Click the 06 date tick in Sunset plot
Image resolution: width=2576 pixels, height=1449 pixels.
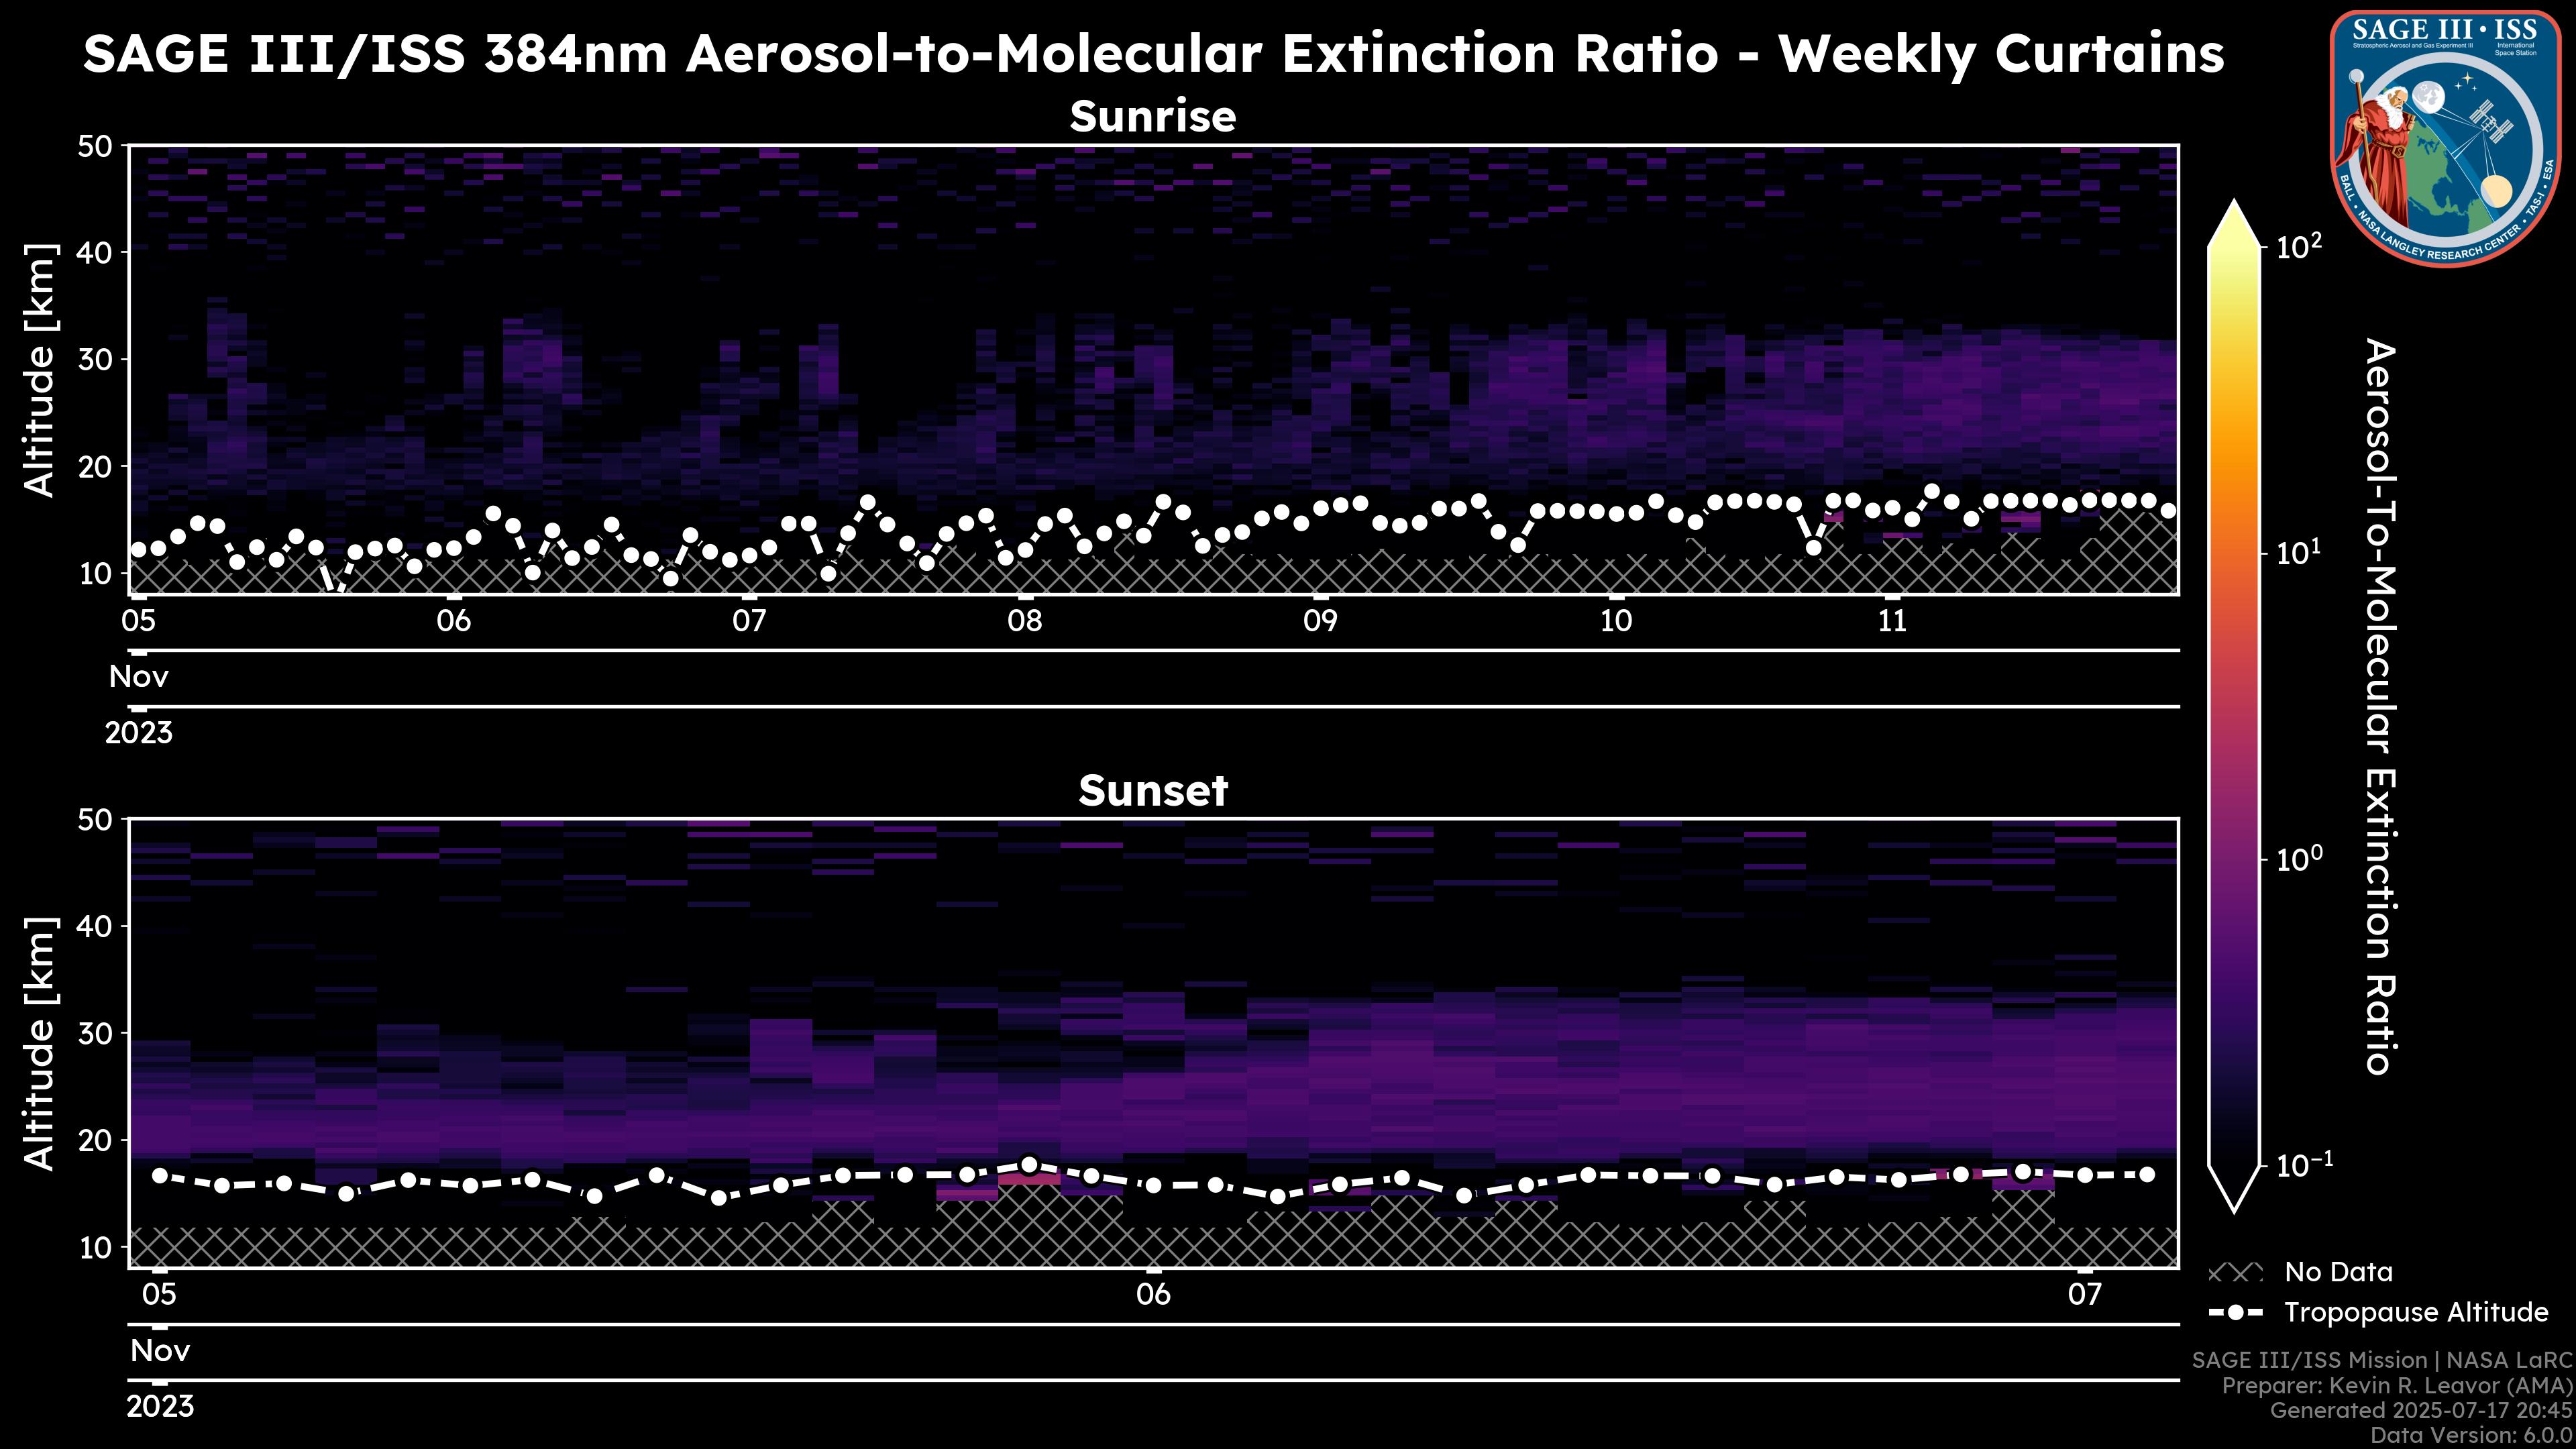(1153, 1295)
